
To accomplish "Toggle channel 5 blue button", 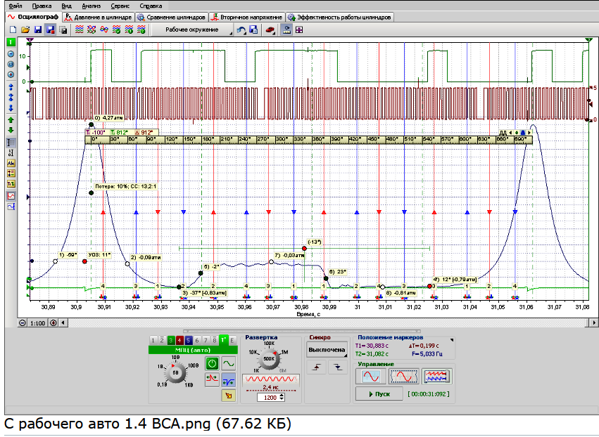I will (188, 340).
